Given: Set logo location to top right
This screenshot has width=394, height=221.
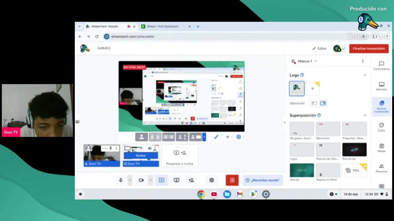Looking at the screenshot, I should click(323, 103).
